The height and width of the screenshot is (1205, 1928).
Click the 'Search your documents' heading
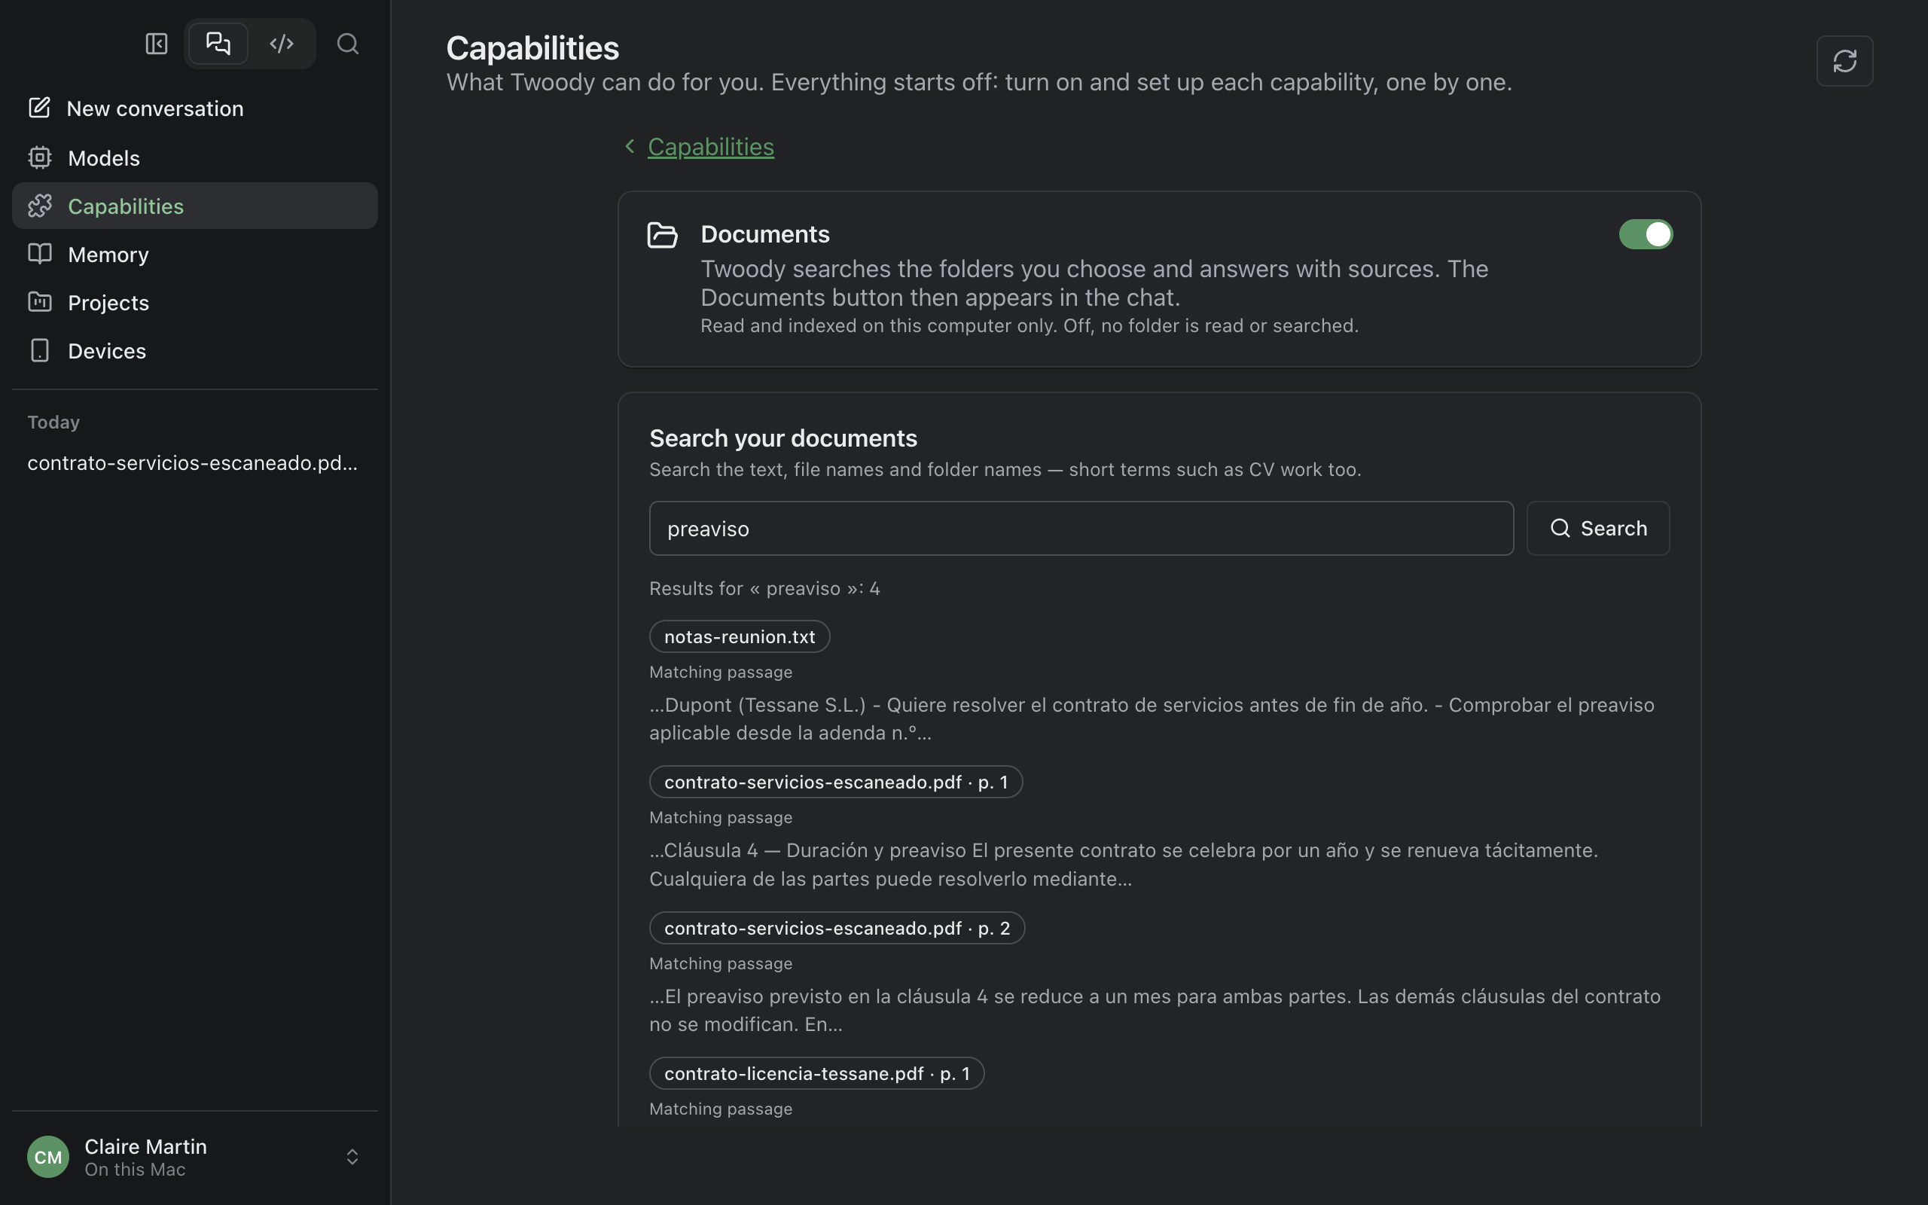click(x=782, y=438)
